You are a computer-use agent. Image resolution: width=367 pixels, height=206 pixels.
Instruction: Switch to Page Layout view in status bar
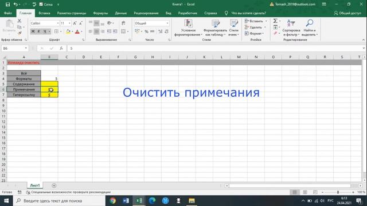point(305,192)
